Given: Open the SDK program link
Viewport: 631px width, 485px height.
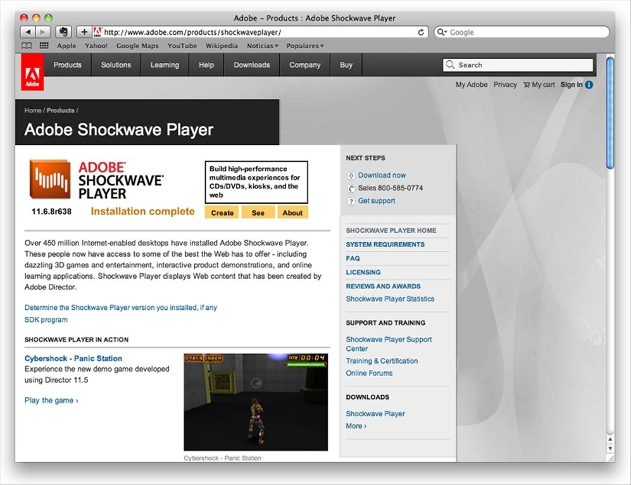Looking at the screenshot, I should (46, 320).
